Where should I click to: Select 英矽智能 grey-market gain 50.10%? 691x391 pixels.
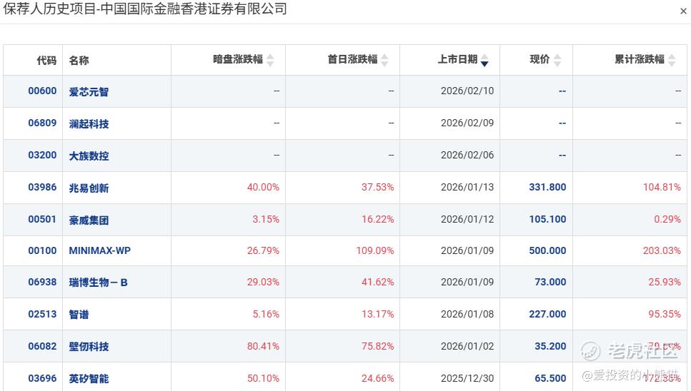tap(263, 379)
